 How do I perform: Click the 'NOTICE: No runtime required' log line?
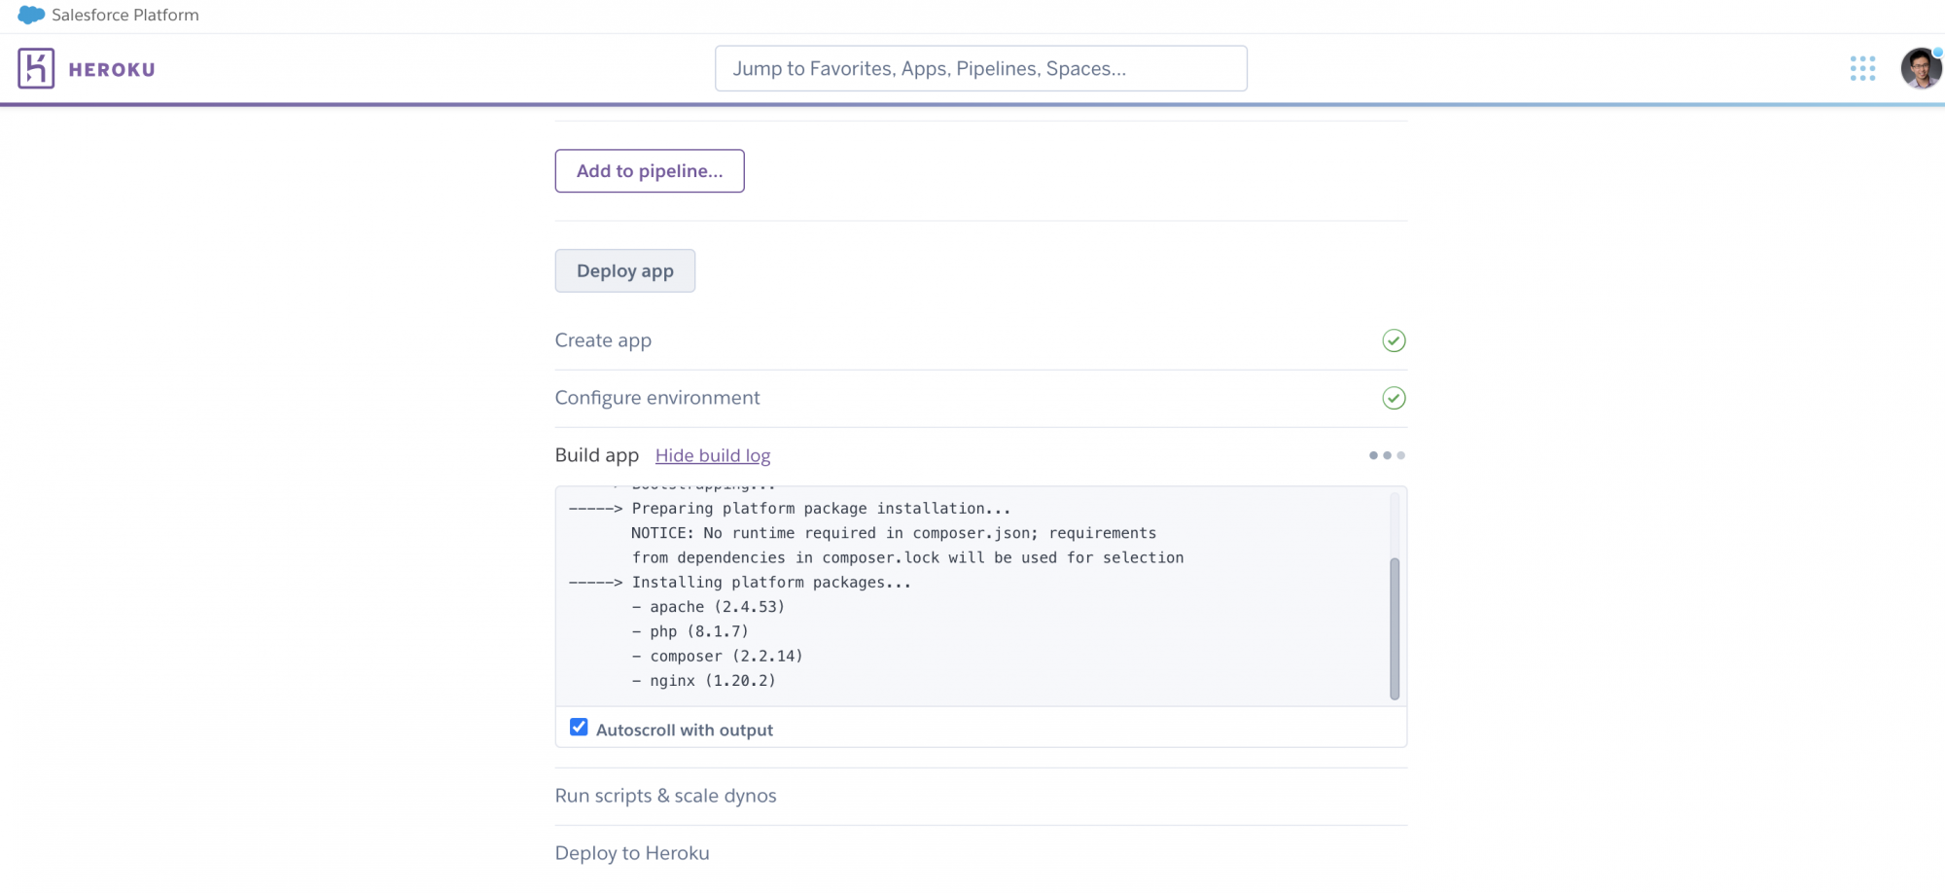[894, 533]
